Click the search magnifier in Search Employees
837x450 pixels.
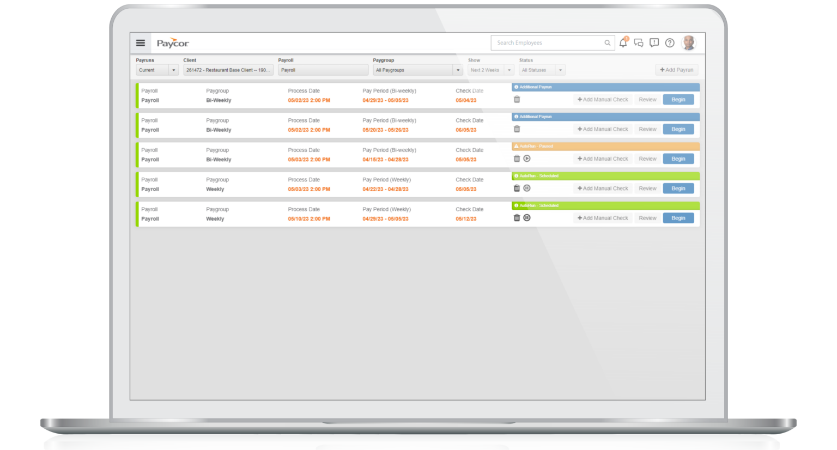tap(607, 42)
